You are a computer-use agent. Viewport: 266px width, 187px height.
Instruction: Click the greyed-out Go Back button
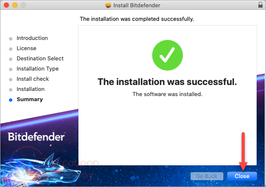tap(207, 176)
